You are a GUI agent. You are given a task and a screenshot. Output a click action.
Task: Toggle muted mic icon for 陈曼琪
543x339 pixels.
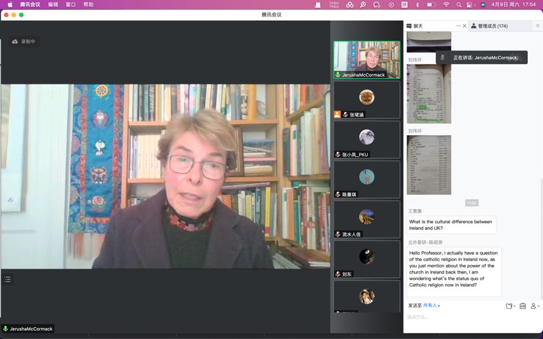(x=338, y=195)
